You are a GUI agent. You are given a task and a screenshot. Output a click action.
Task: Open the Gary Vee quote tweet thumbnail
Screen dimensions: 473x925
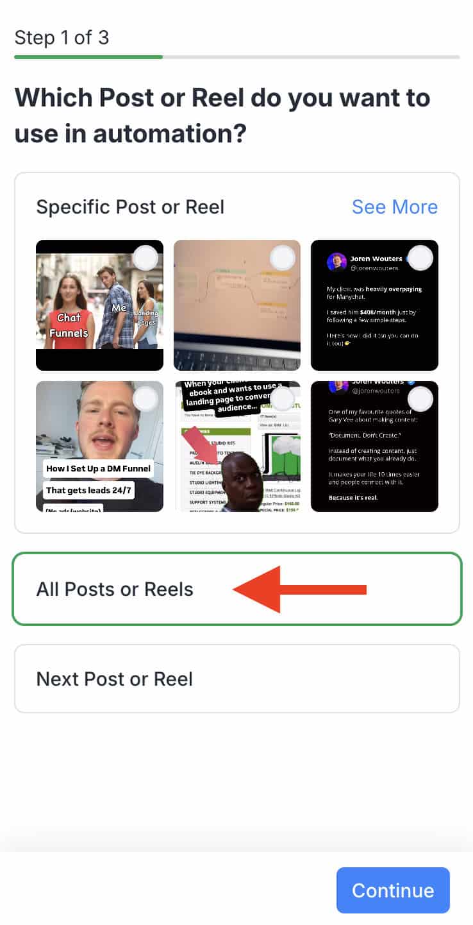374,446
